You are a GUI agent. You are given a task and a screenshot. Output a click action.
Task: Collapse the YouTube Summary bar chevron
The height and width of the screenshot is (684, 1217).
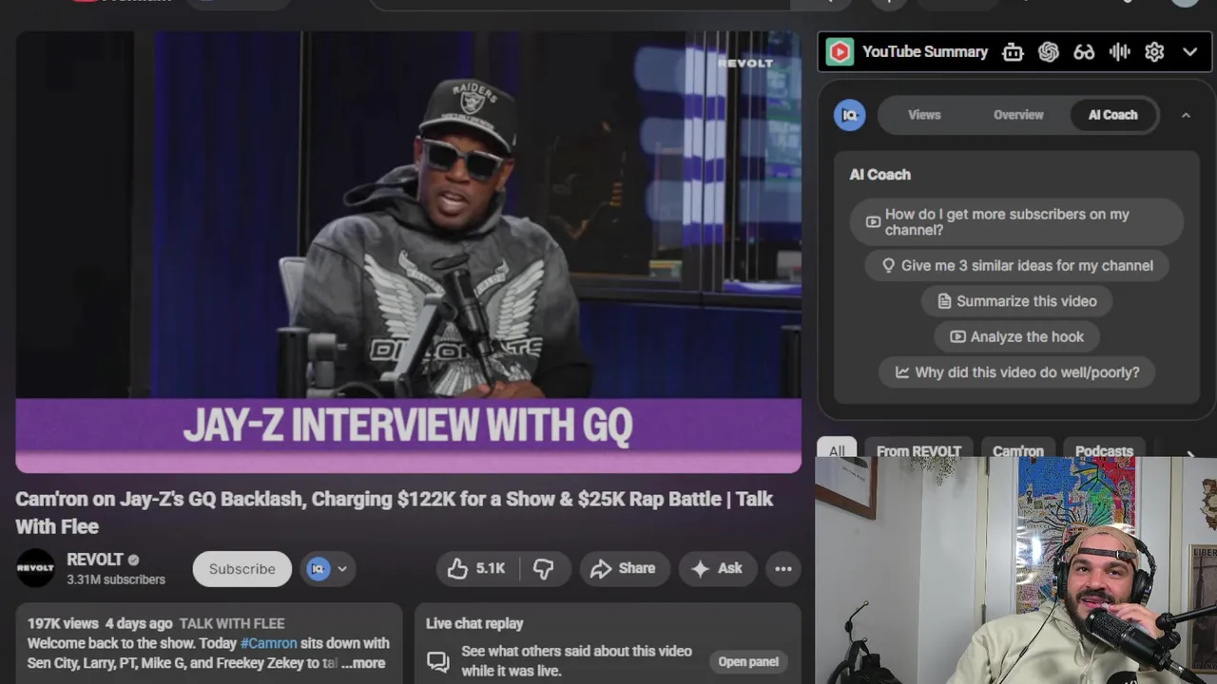coord(1189,52)
